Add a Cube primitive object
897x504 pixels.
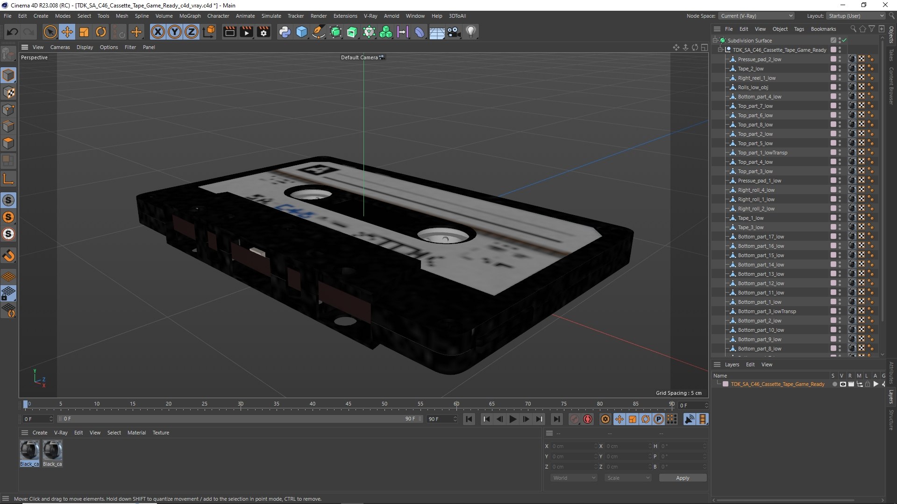(x=302, y=32)
